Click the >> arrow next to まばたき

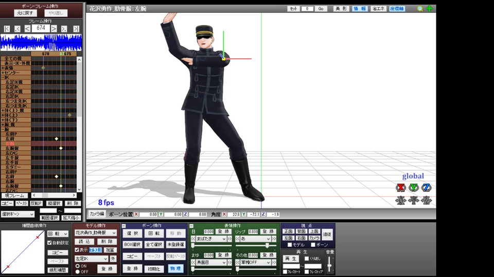(x=230, y=239)
